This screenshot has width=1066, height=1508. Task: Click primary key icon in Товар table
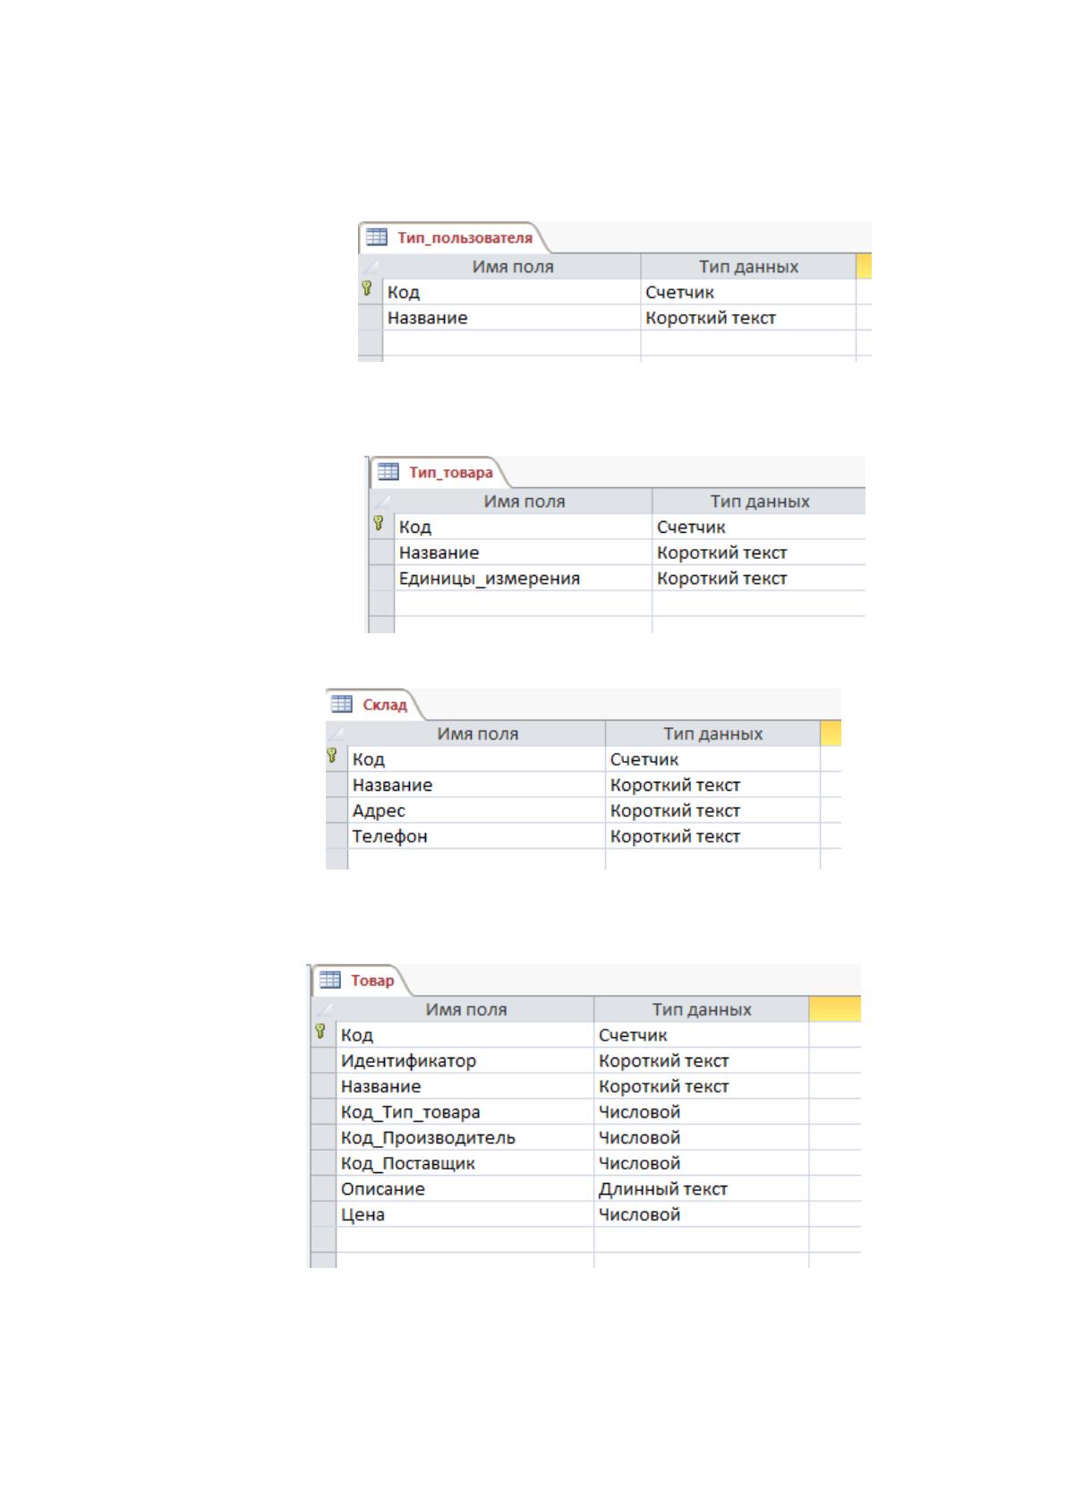320,1032
